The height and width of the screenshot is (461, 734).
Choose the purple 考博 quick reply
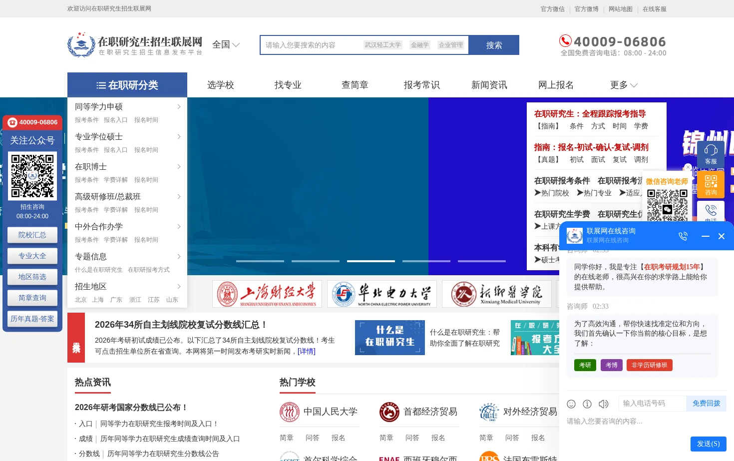pyautogui.click(x=612, y=365)
